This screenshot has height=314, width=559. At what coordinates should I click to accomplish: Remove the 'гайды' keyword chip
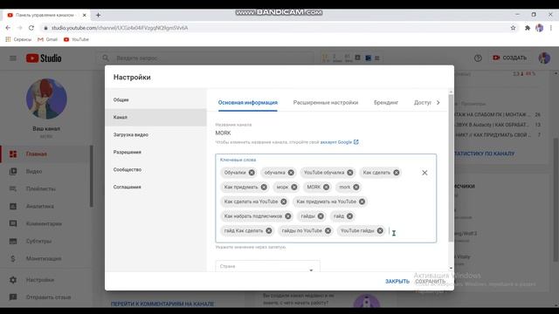click(x=321, y=216)
